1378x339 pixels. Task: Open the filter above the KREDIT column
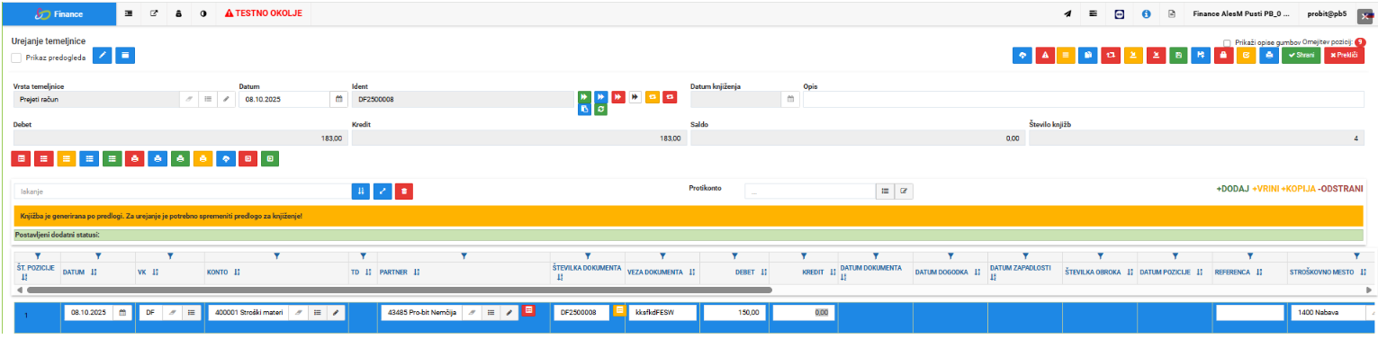tap(803, 257)
